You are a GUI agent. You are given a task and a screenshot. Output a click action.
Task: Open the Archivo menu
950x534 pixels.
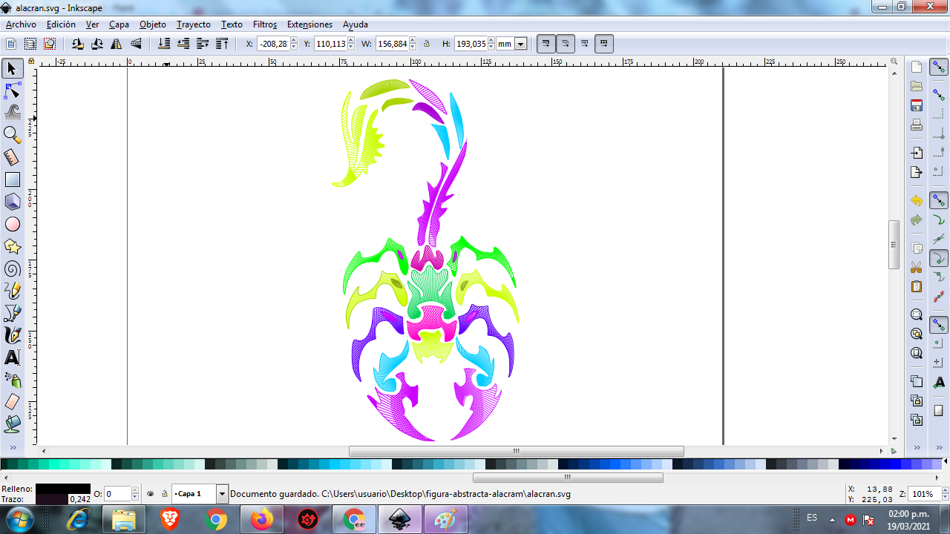(21, 24)
